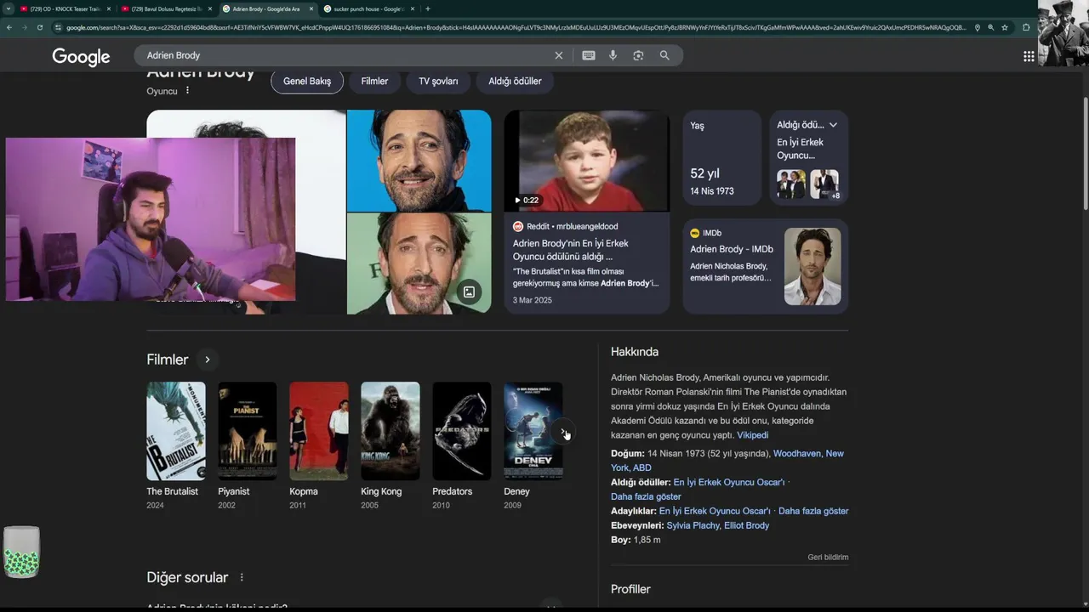Image resolution: width=1089 pixels, height=612 pixels.
Task: Click the browser back arrow
Action: pos(9,27)
